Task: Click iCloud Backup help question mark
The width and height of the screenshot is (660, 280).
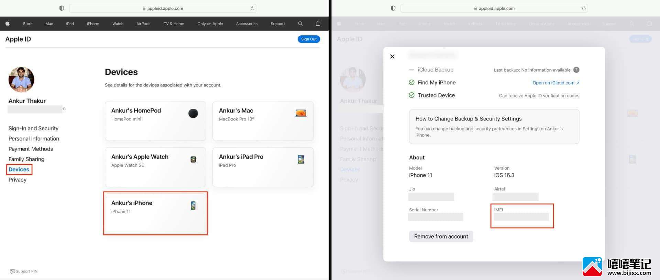Action: pyautogui.click(x=576, y=70)
